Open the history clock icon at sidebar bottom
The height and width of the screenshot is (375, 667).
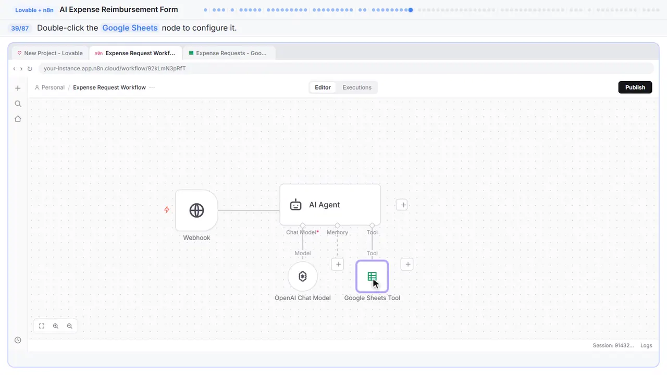(x=18, y=340)
